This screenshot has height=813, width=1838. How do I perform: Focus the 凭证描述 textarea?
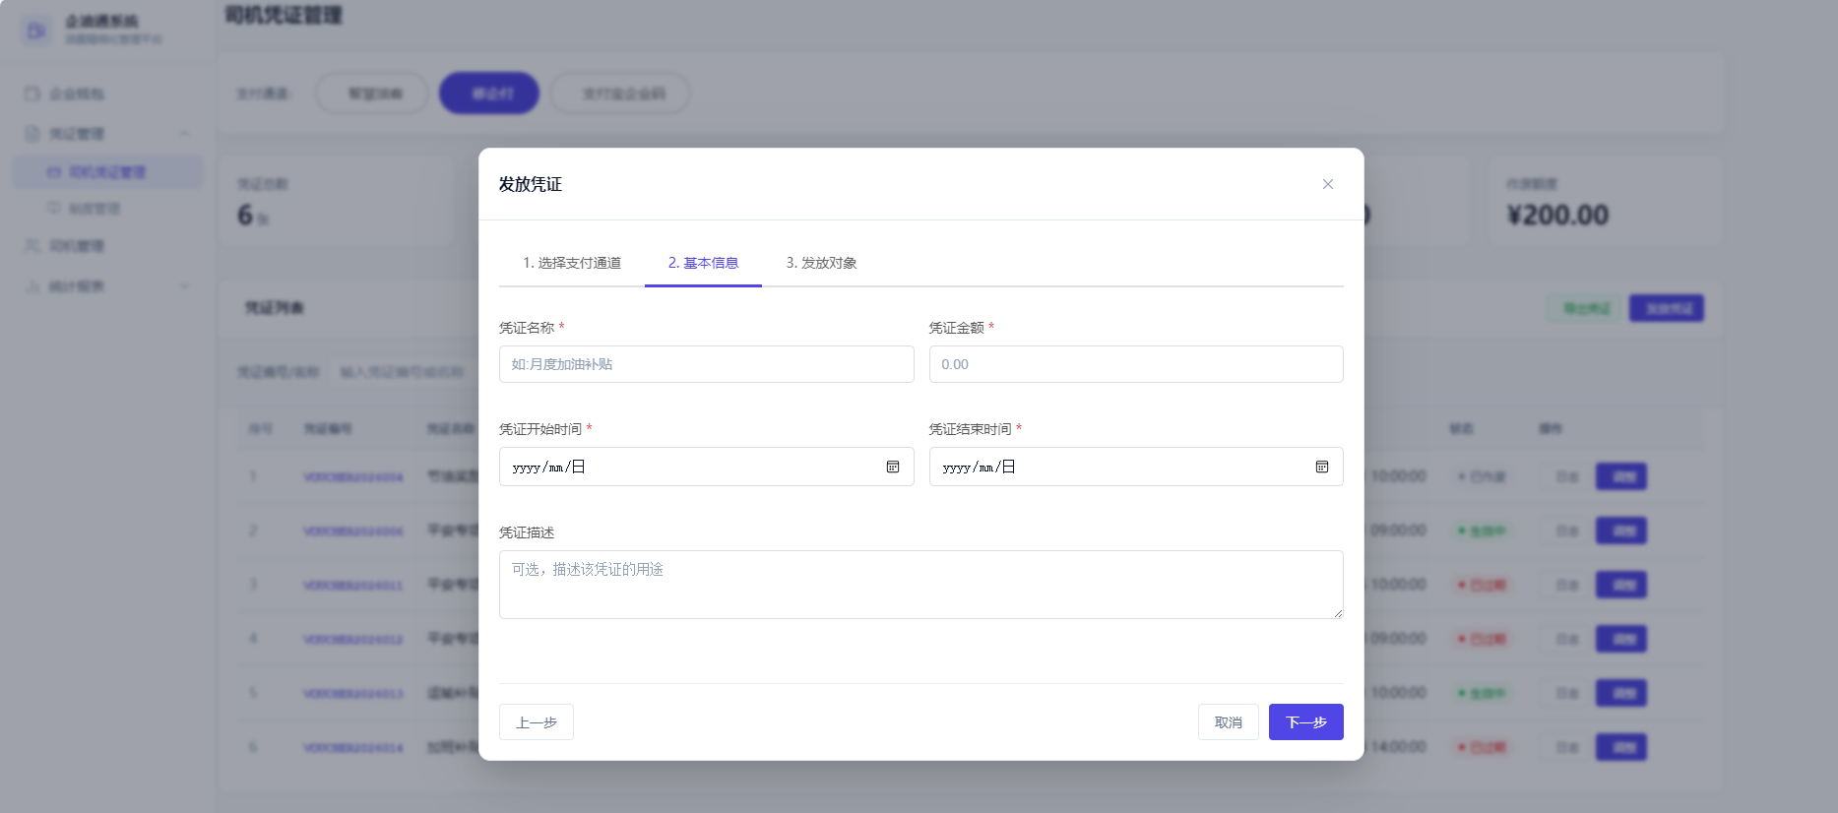920,585
